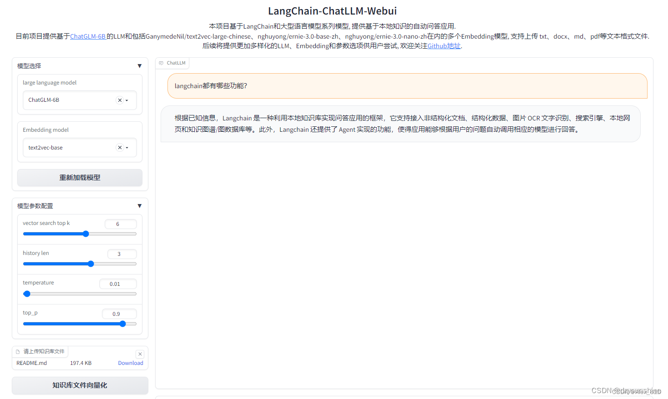Image resolution: width=668 pixels, height=399 pixels.
Task: Click the 知识库文件向量化 button
Action: 80,385
